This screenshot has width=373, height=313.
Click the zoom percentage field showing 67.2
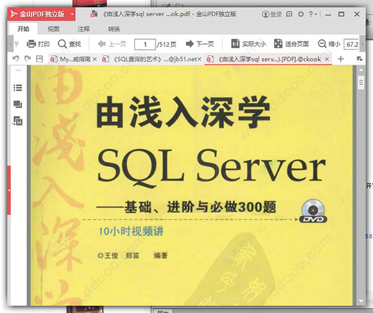click(x=351, y=45)
